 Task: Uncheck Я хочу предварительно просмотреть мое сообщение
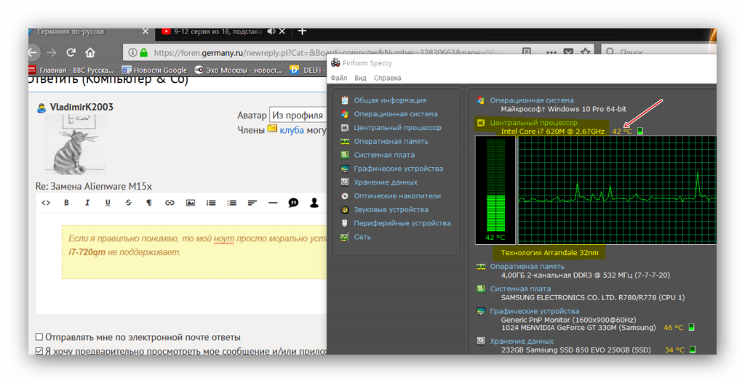pyautogui.click(x=39, y=351)
